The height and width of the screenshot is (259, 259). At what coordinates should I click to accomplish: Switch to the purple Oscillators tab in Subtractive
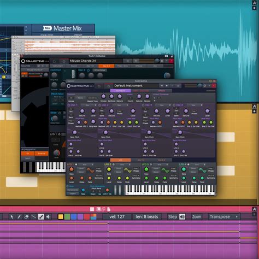click(120, 91)
